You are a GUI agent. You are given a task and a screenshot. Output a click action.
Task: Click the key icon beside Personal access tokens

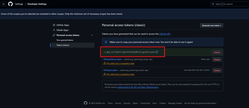[x=54, y=35]
